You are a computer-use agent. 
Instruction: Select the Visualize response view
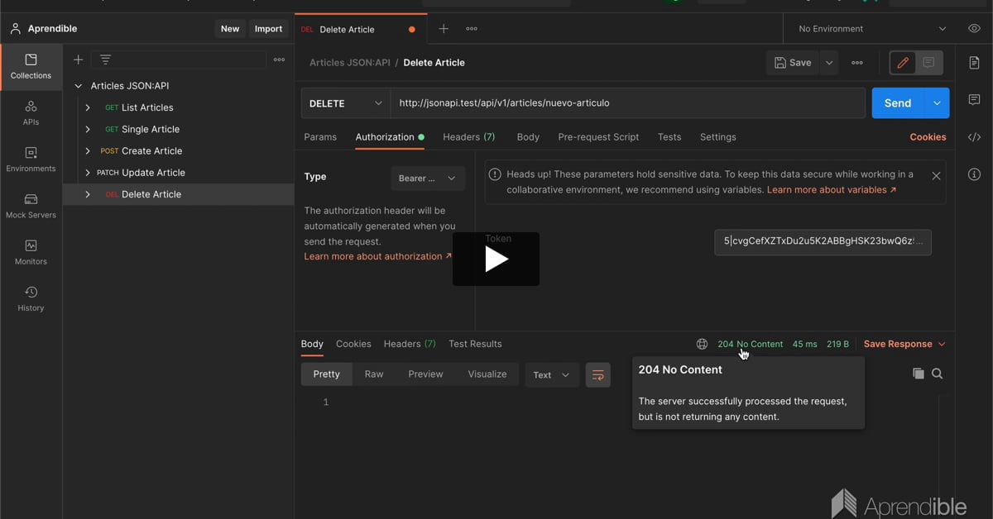coord(487,374)
